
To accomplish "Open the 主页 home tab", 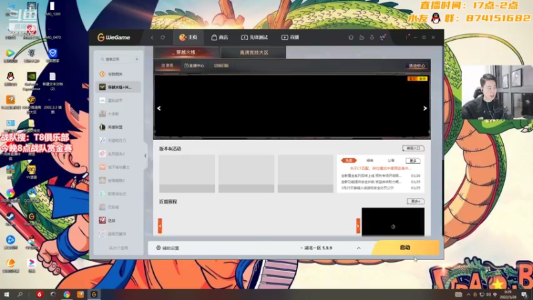I will pyautogui.click(x=189, y=37).
